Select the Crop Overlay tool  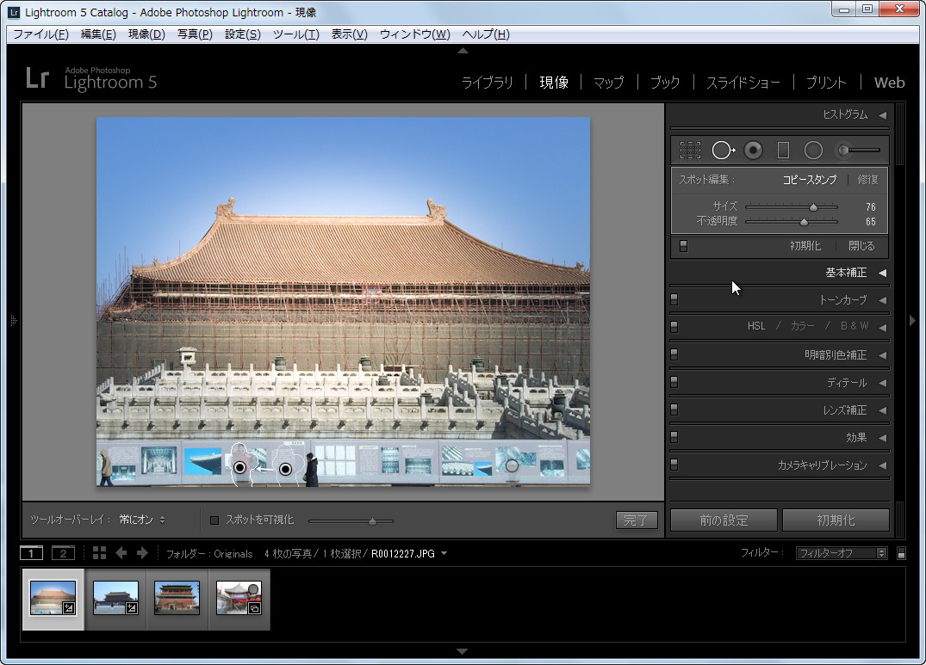pyautogui.click(x=690, y=151)
